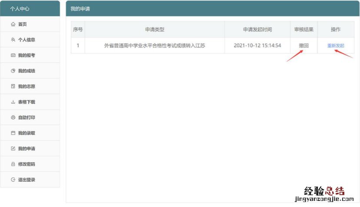Click the printer icon beside 自助打印
Viewport: 360px width, 207px height.
(13, 117)
